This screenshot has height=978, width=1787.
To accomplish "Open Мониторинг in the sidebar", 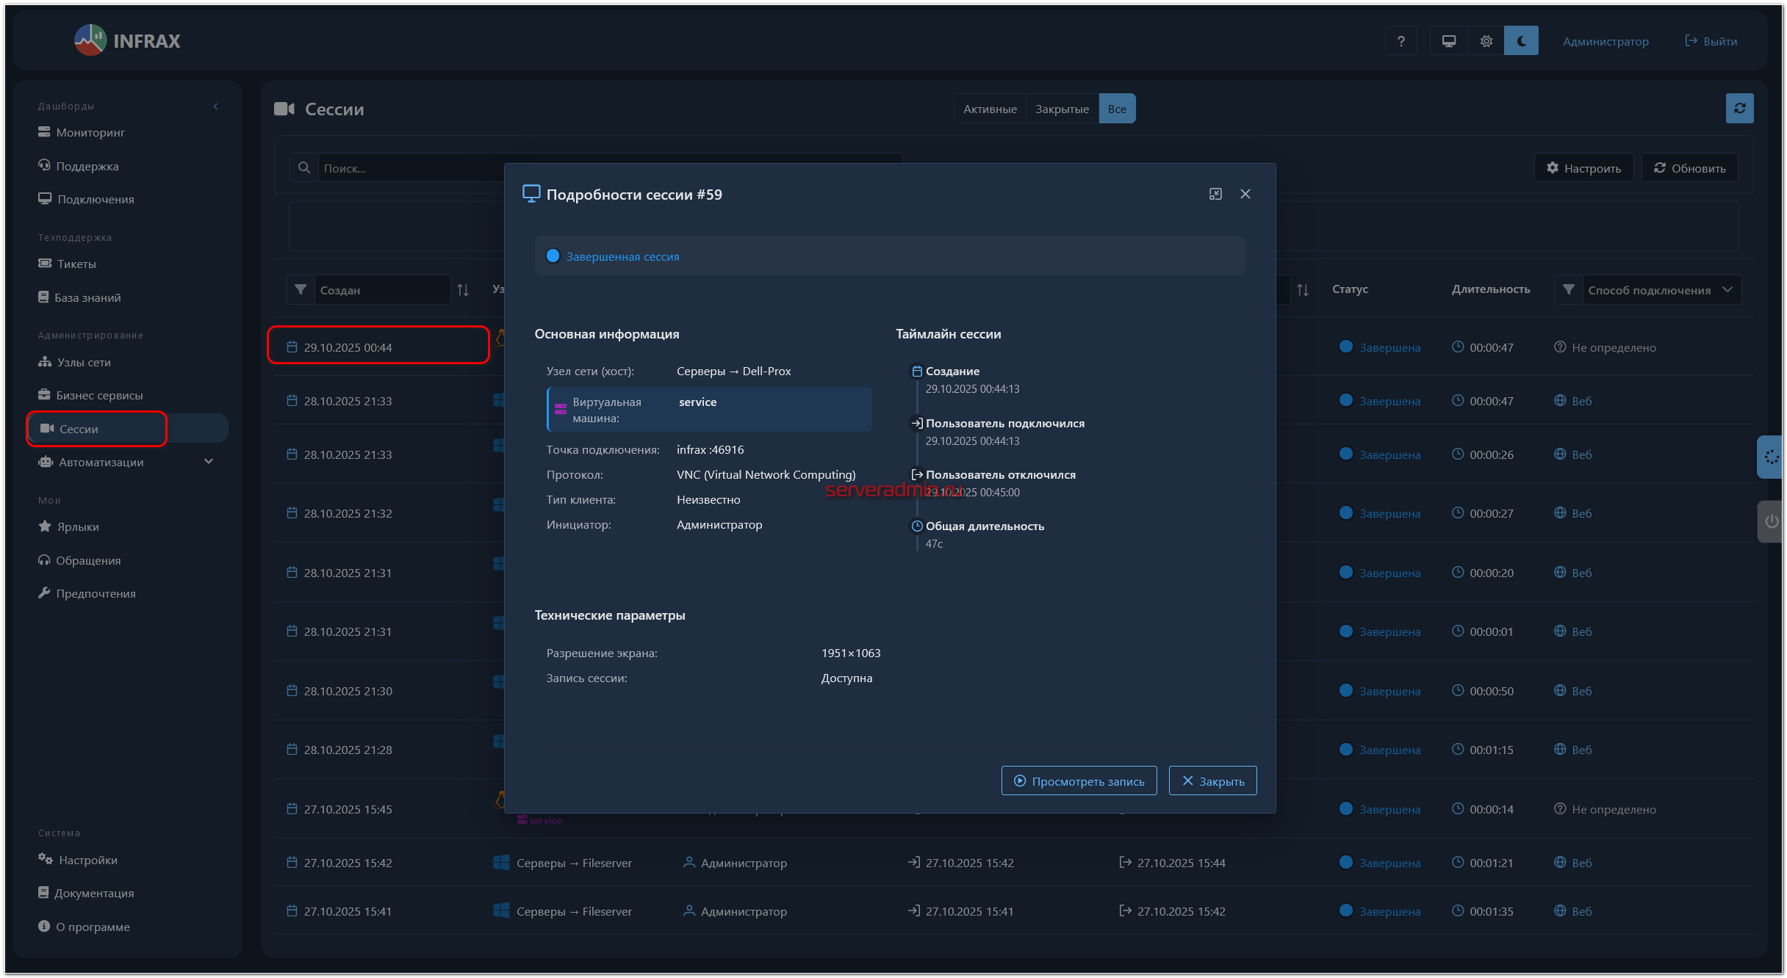I will click(90, 133).
